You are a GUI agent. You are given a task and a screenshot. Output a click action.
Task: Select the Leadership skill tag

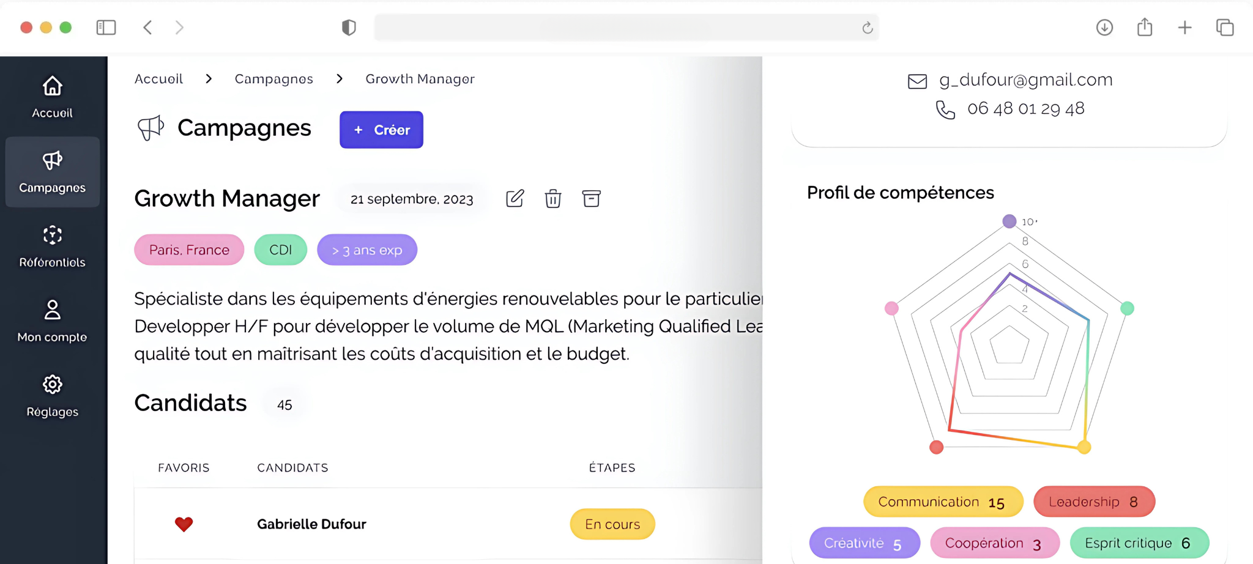coord(1094,502)
